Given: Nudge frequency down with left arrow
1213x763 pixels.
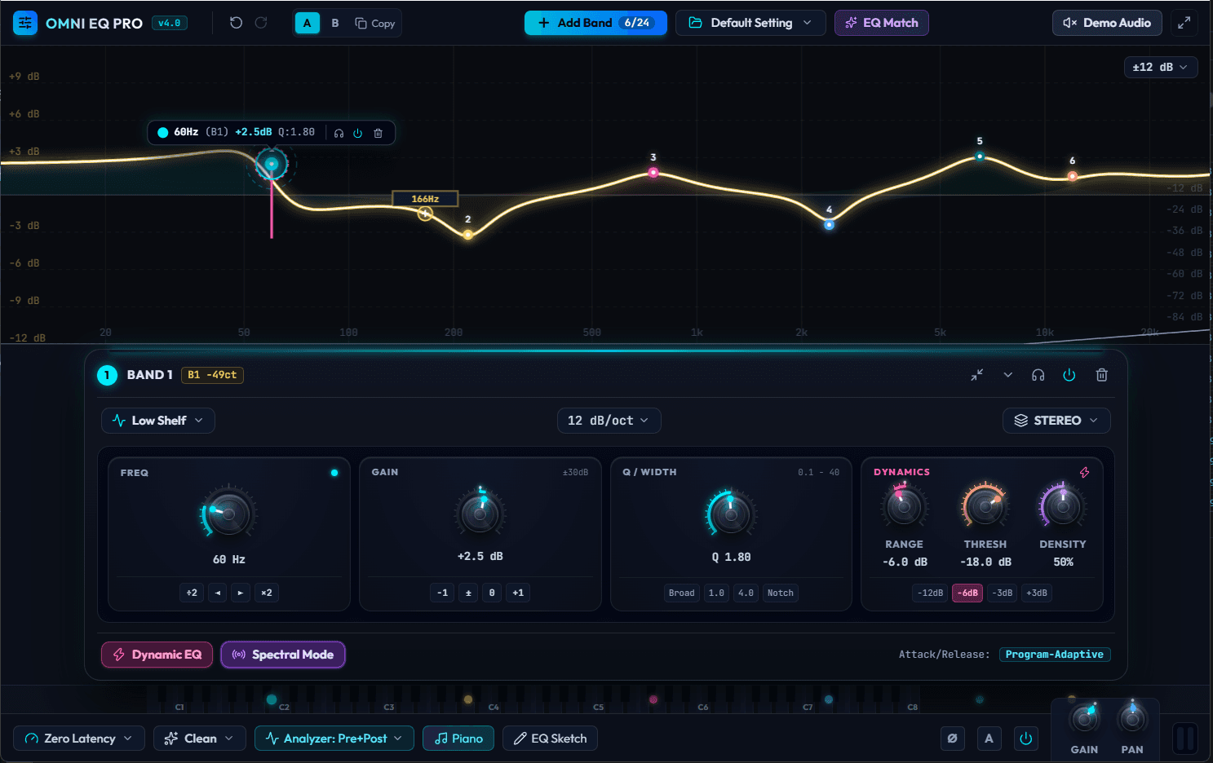Looking at the screenshot, I should 218,593.
